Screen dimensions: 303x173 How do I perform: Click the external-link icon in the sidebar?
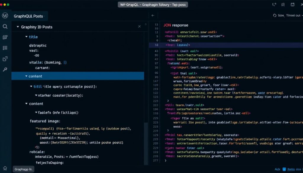coord(5,59)
